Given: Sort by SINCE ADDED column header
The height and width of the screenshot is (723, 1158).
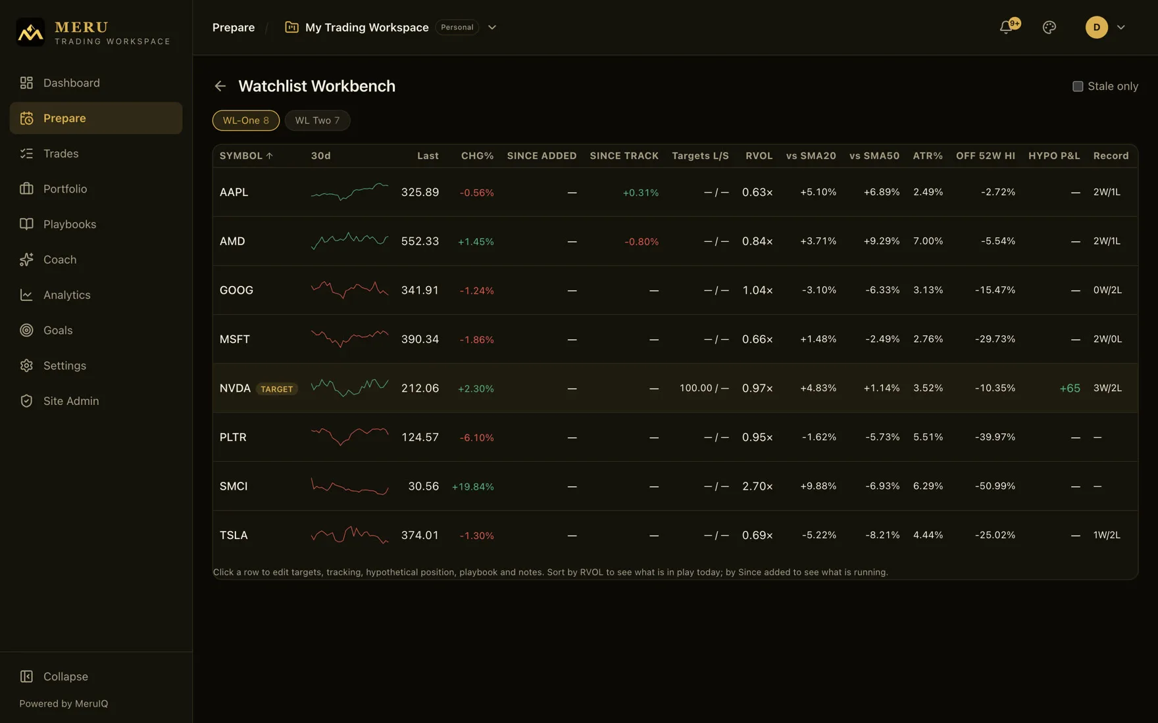Looking at the screenshot, I should (x=541, y=156).
